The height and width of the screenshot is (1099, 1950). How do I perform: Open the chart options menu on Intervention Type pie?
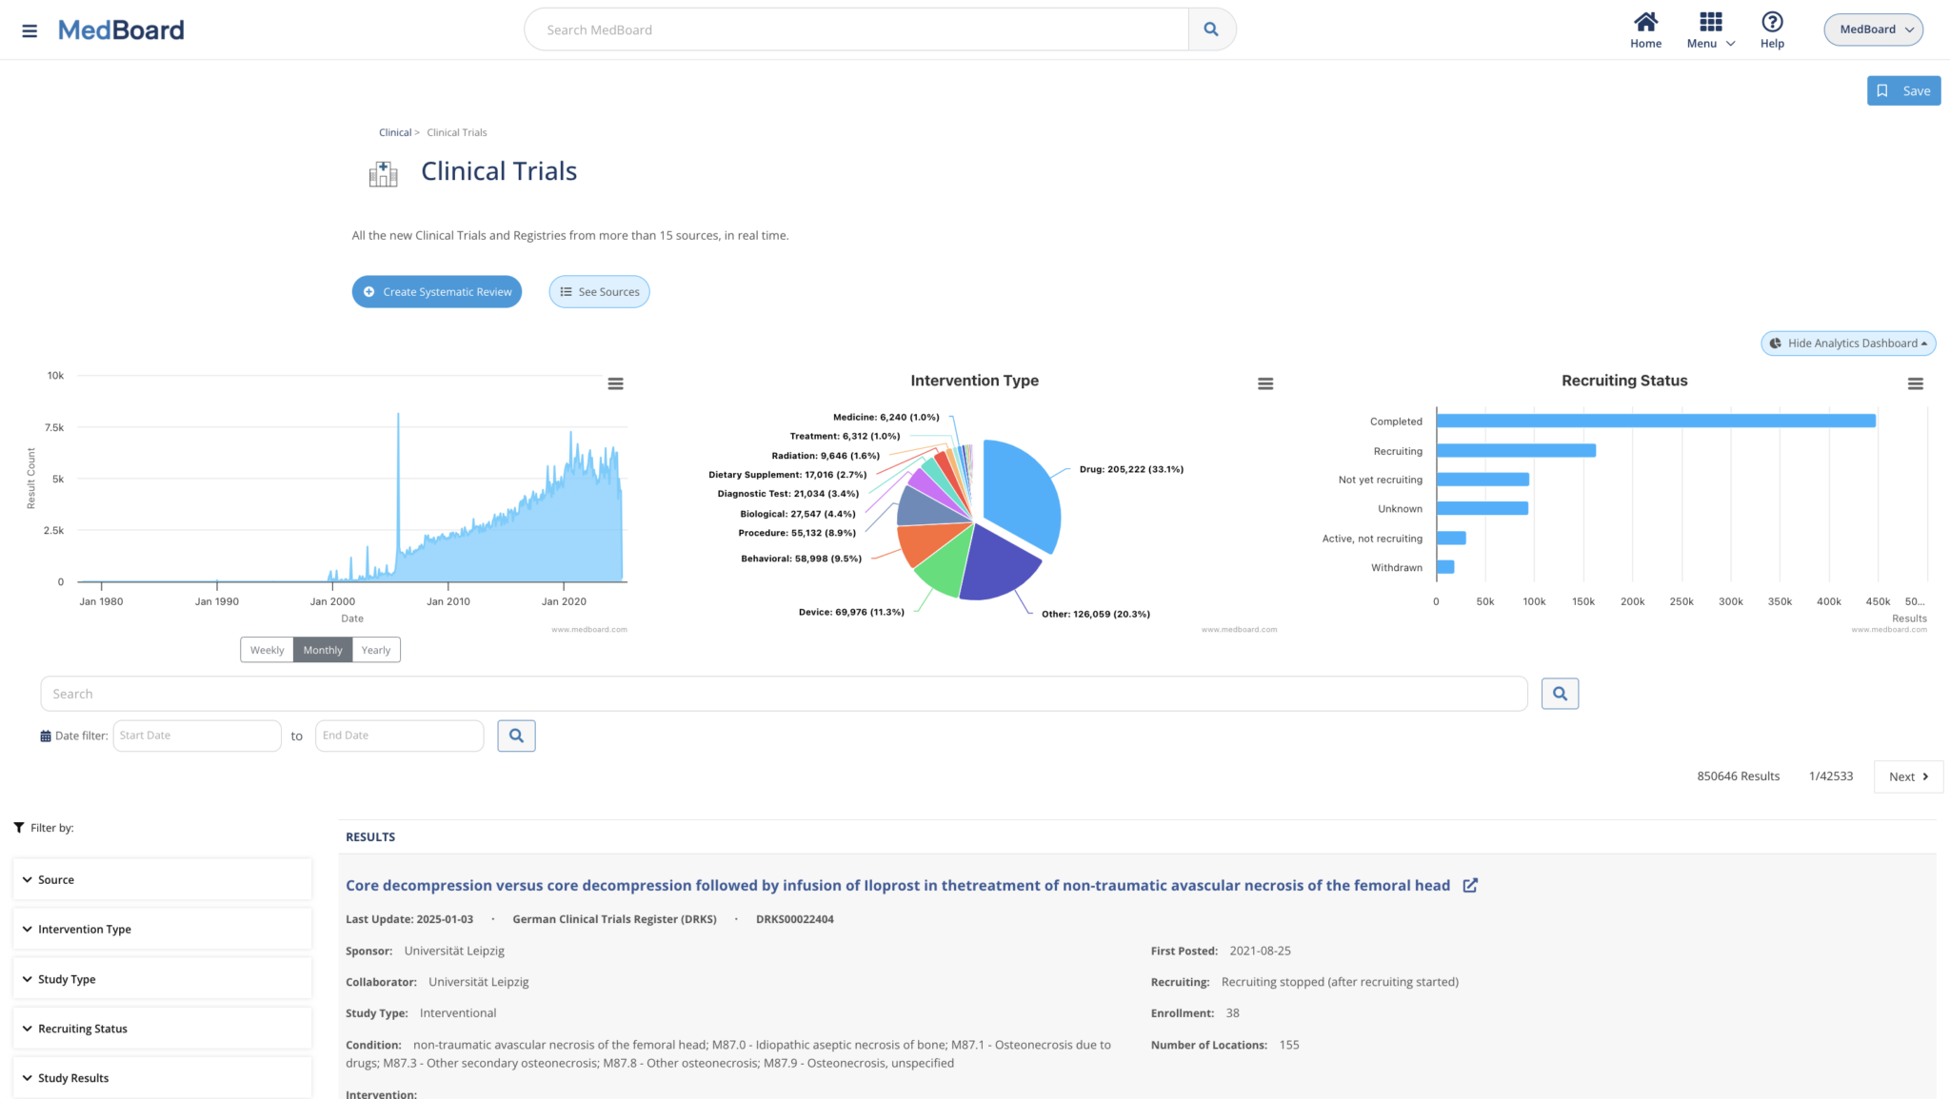(x=1265, y=383)
